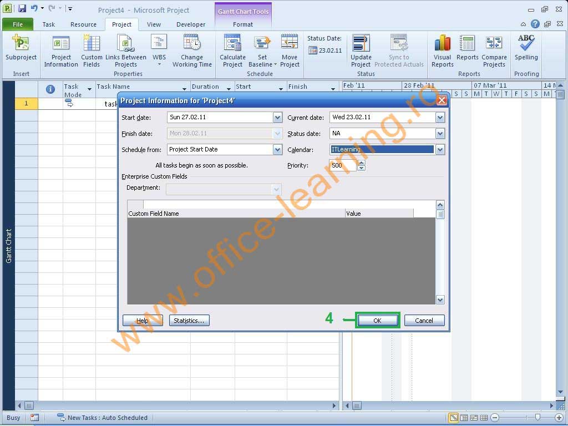Open Set Baseline menu
Viewport: 568px width, 426px height.
tap(262, 50)
